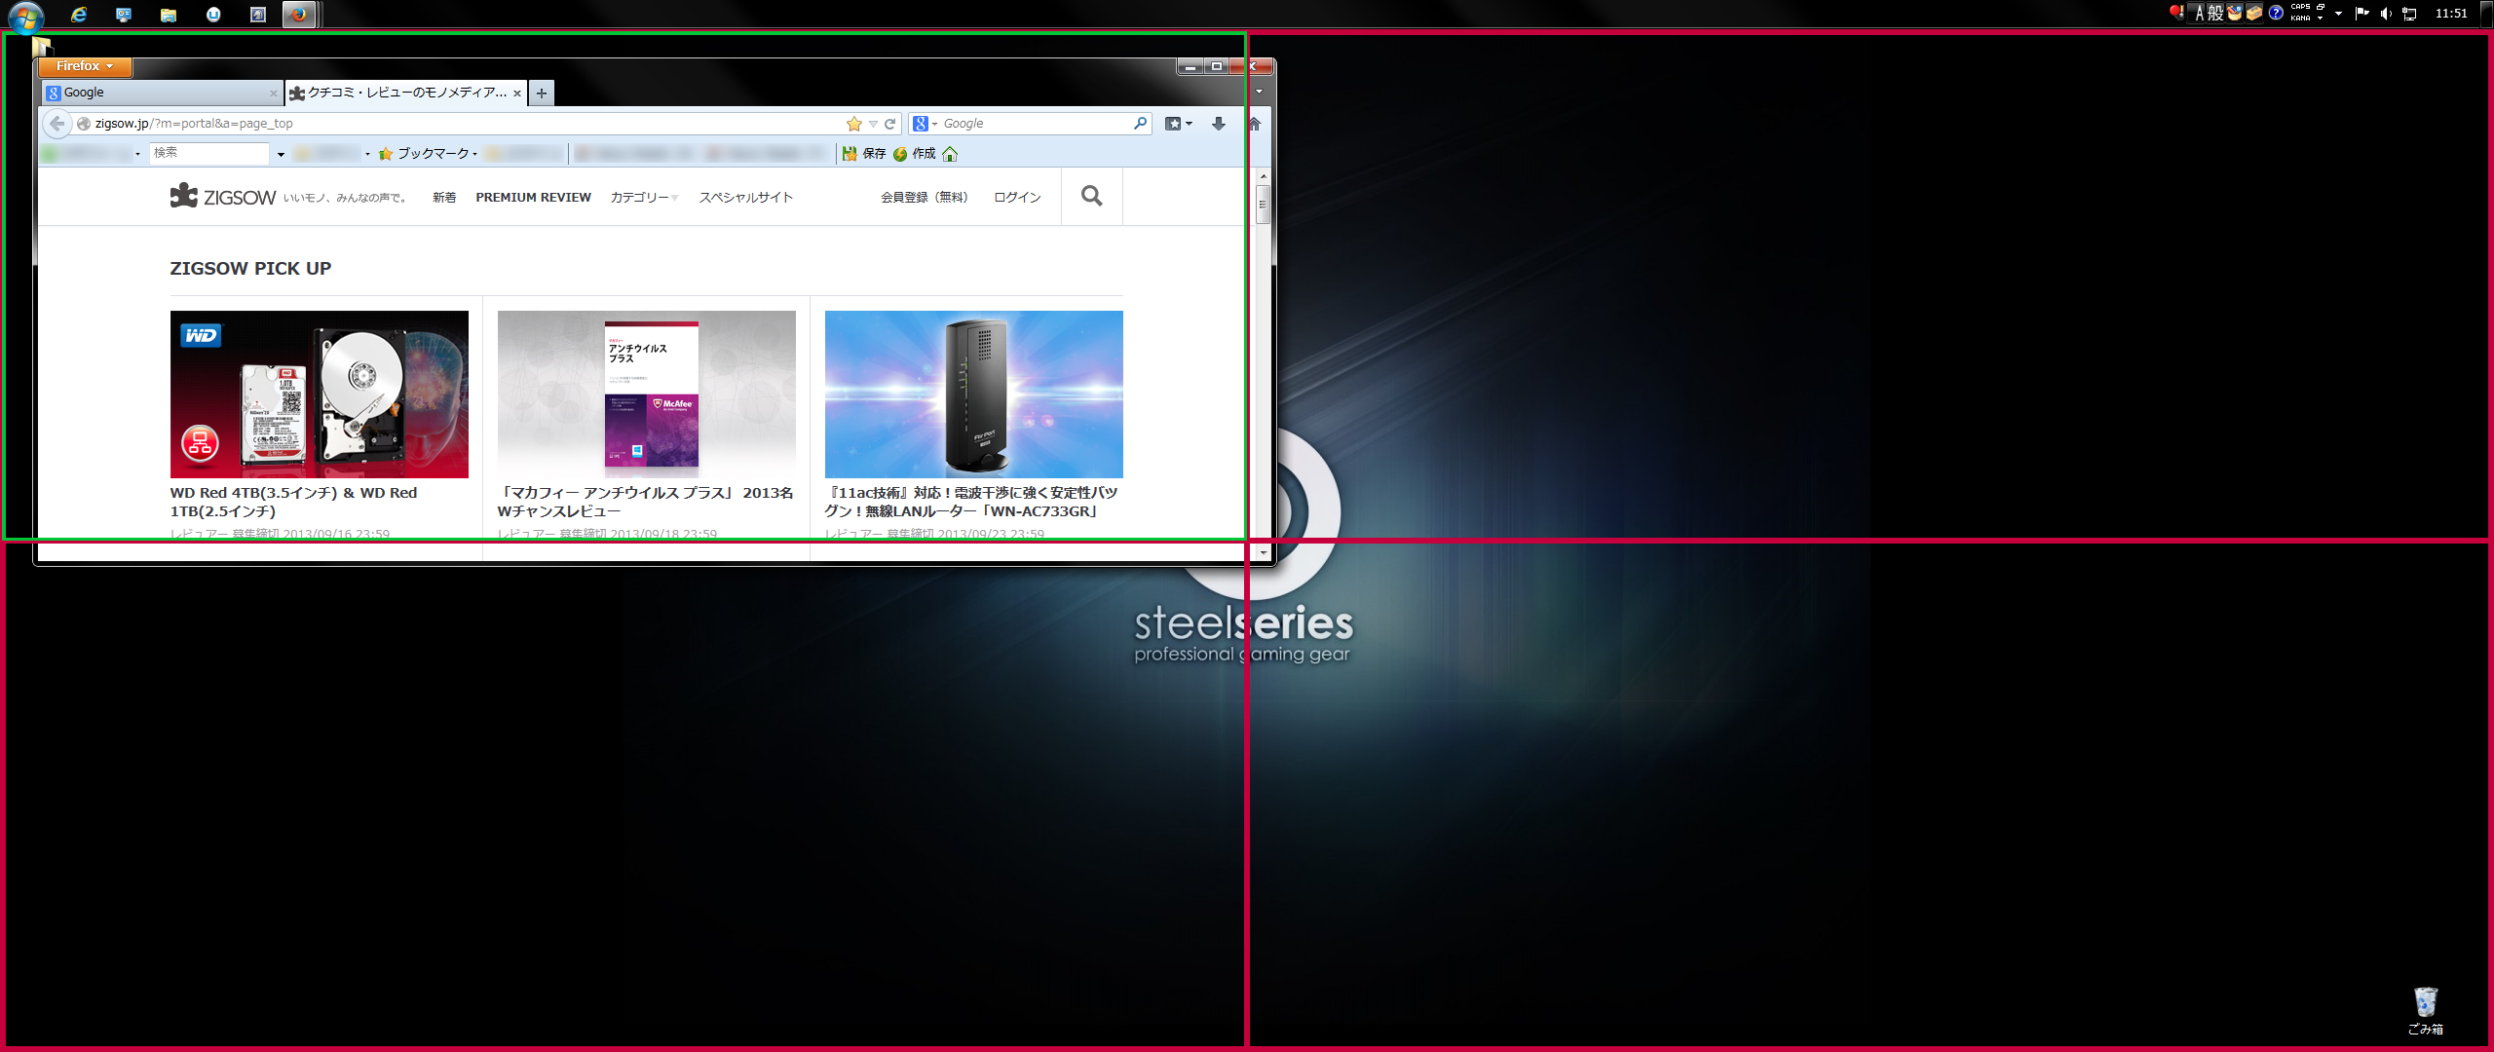Click the magnifier icon on the ZIGSOW header
This screenshot has width=2494, height=1052.
(1091, 196)
